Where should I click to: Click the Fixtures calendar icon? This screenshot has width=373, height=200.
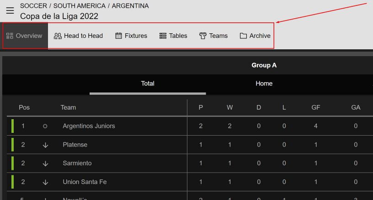pyautogui.click(x=118, y=36)
